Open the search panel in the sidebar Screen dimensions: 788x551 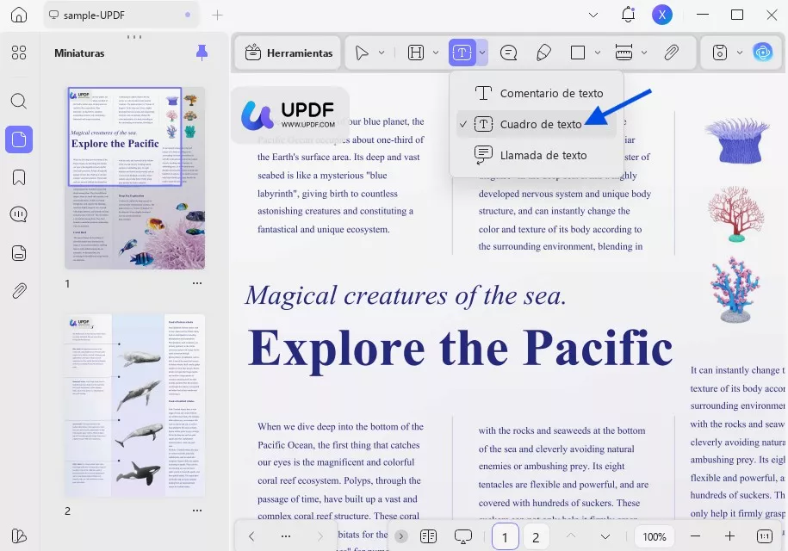tap(19, 101)
